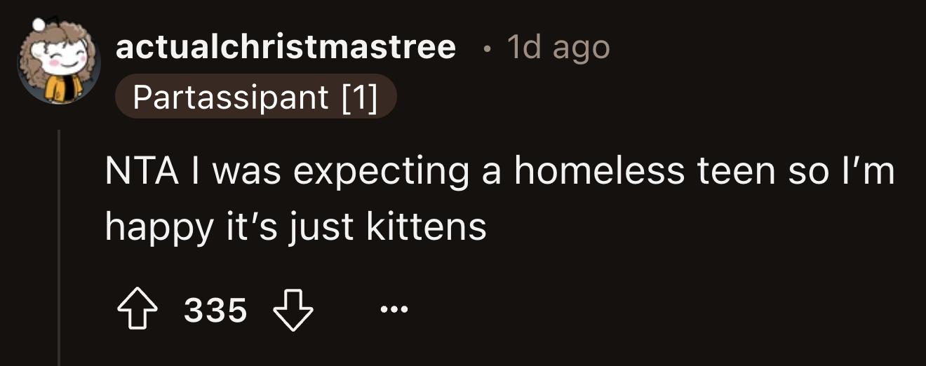Click the word "just" in the comment
This screenshot has height=366, width=926.
tap(326, 229)
